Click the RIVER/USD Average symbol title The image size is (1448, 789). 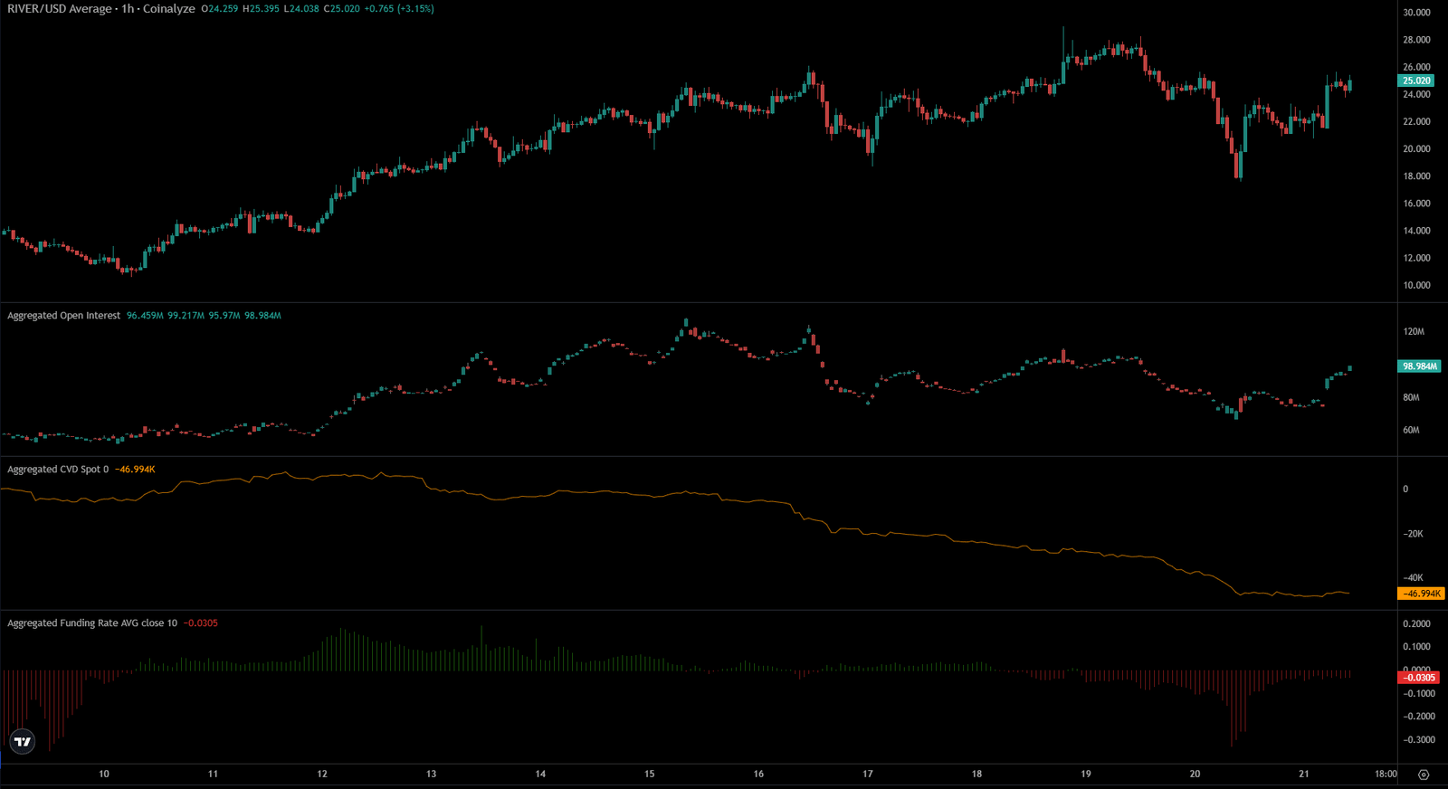(60, 9)
